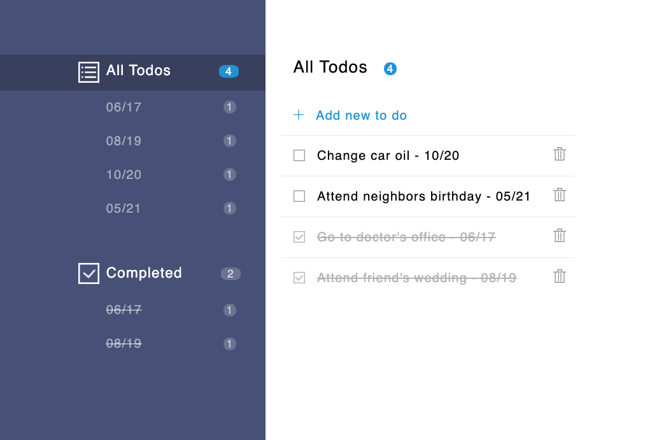
Task: Uncheck the Go to doctor's office checkbox
Action: tap(299, 237)
